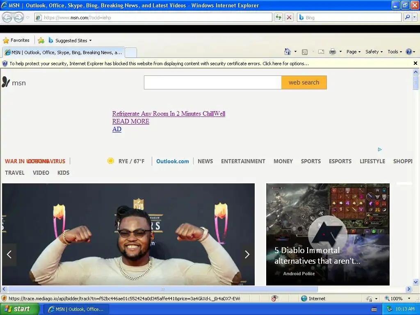Open the recent pages dropdown arrow
The image size is (420, 315).
pos(27,18)
